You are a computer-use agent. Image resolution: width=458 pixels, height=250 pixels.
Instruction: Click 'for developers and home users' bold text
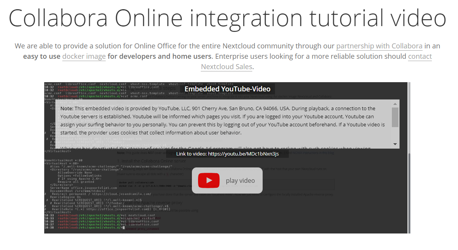[x=160, y=56]
